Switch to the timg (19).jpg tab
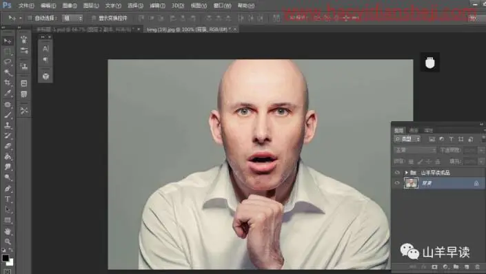Screen dimensions: 486x274 pos(189,30)
